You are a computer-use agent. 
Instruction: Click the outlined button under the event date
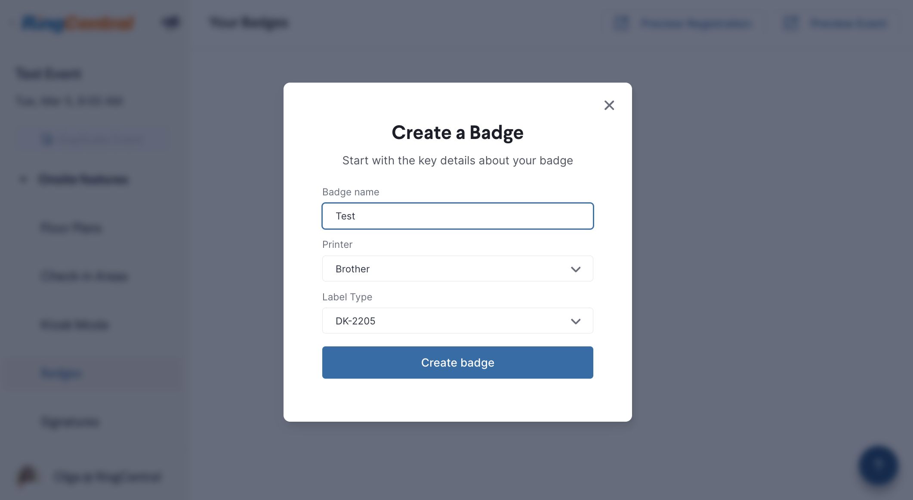(92, 140)
